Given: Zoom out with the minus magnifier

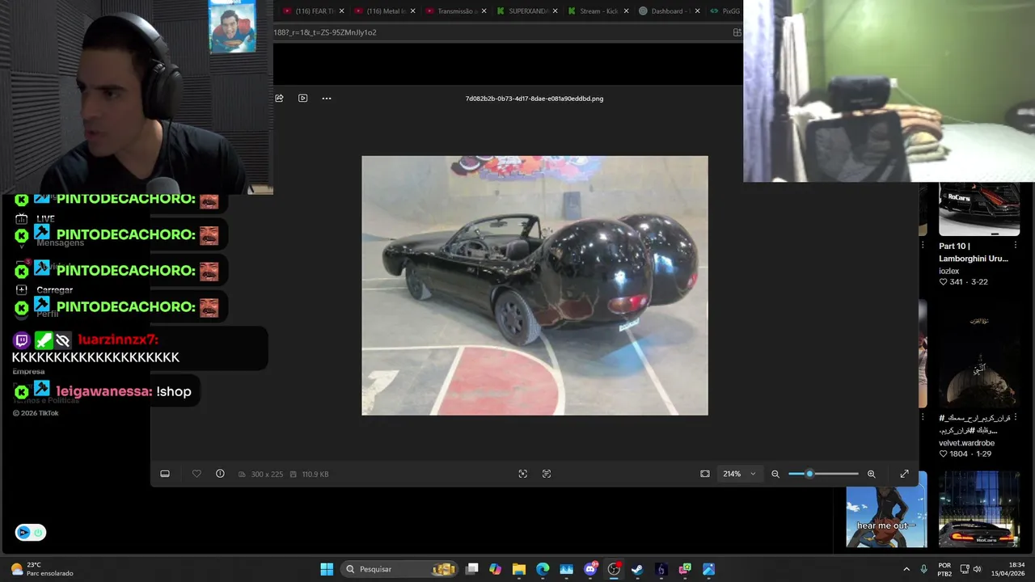Looking at the screenshot, I should point(775,474).
